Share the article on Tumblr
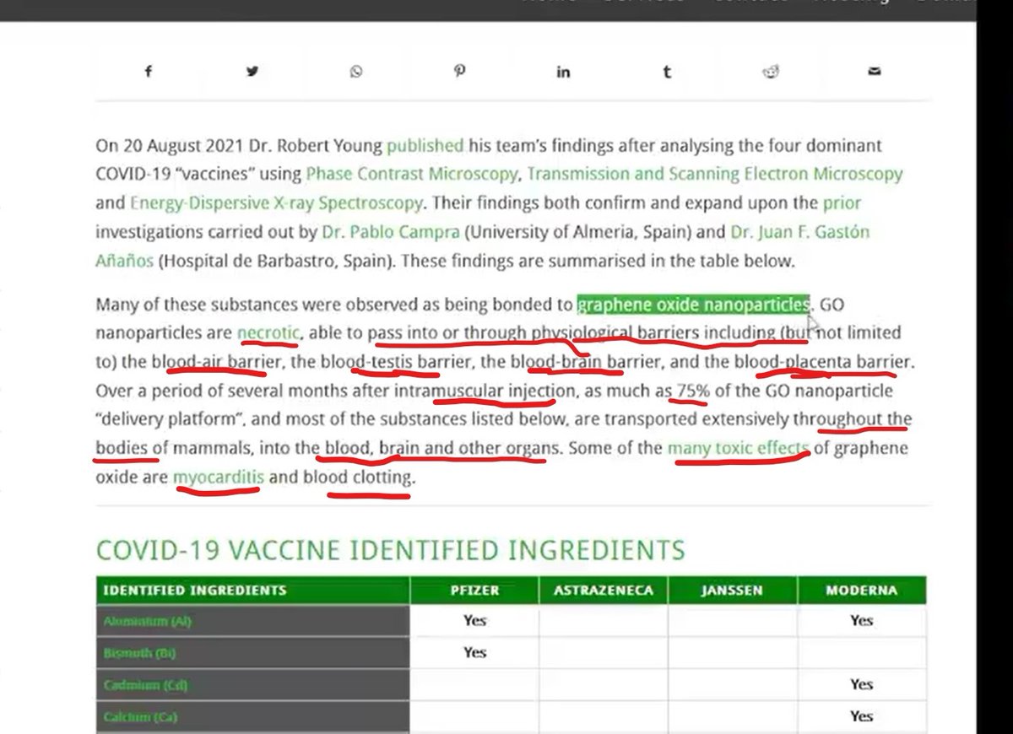 (x=667, y=72)
